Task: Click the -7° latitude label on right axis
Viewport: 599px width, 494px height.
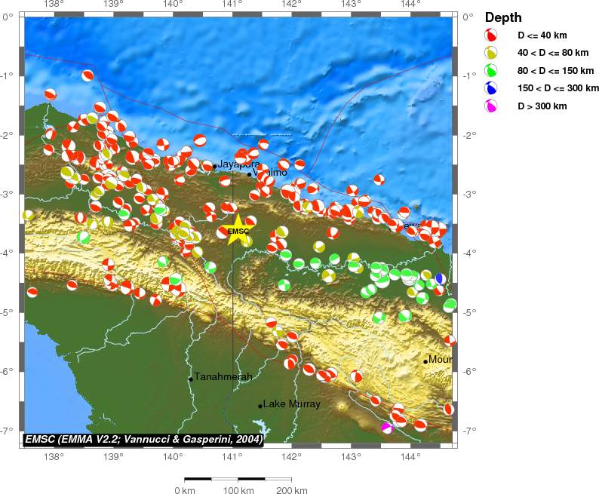Action: (x=469, y=430)
